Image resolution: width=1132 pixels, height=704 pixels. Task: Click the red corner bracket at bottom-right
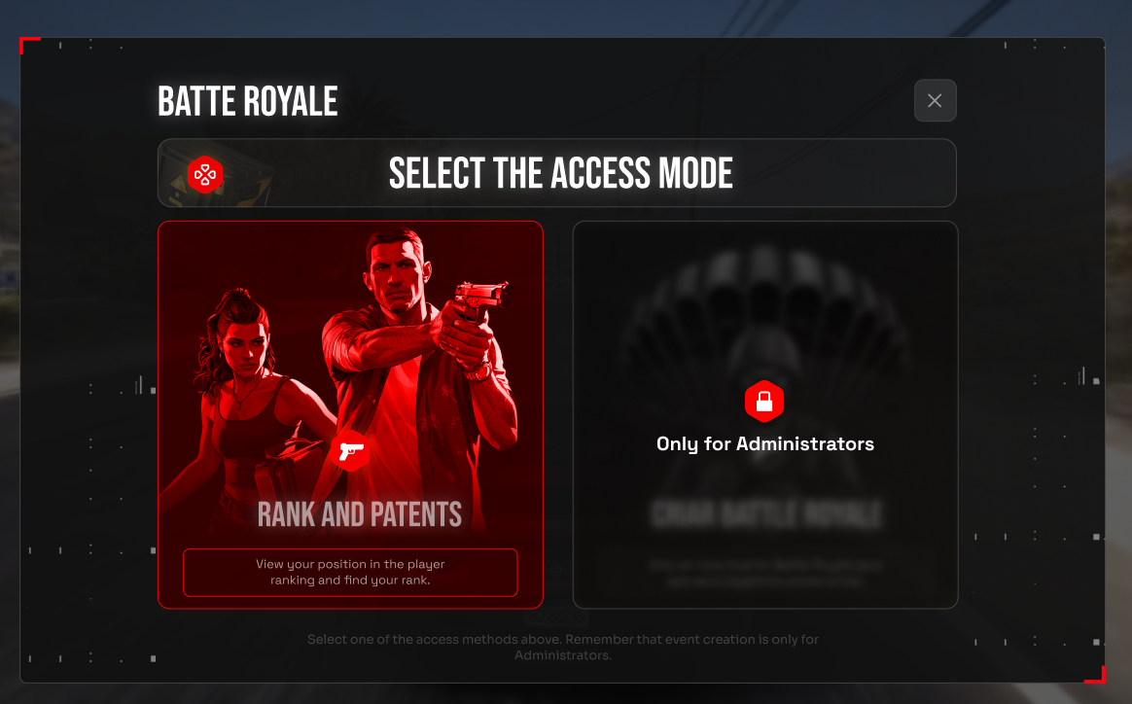point(1095,675)
